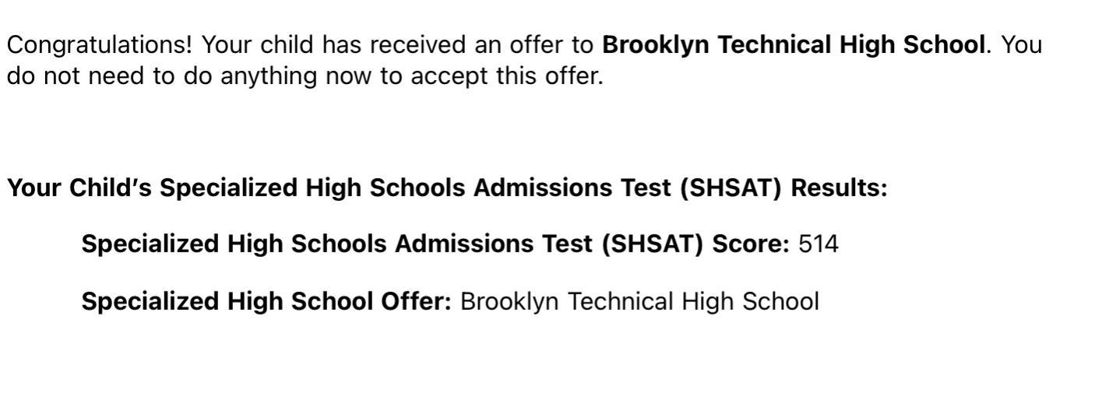Click the Your Child's SHSAT Results heading
This screenshot has height=397, width=1102.
[447, 188]
